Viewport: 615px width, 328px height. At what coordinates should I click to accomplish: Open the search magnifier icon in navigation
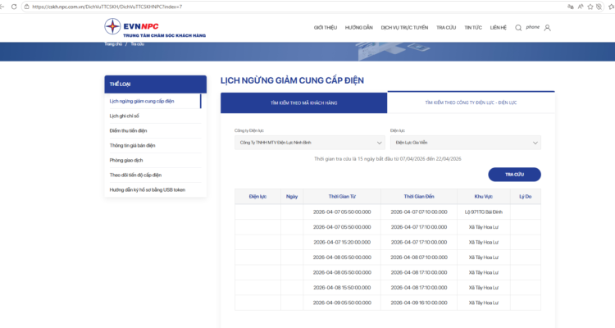(518, 28)
